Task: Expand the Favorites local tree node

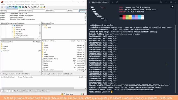Action: pyautogui.click(x=12, y=32)
